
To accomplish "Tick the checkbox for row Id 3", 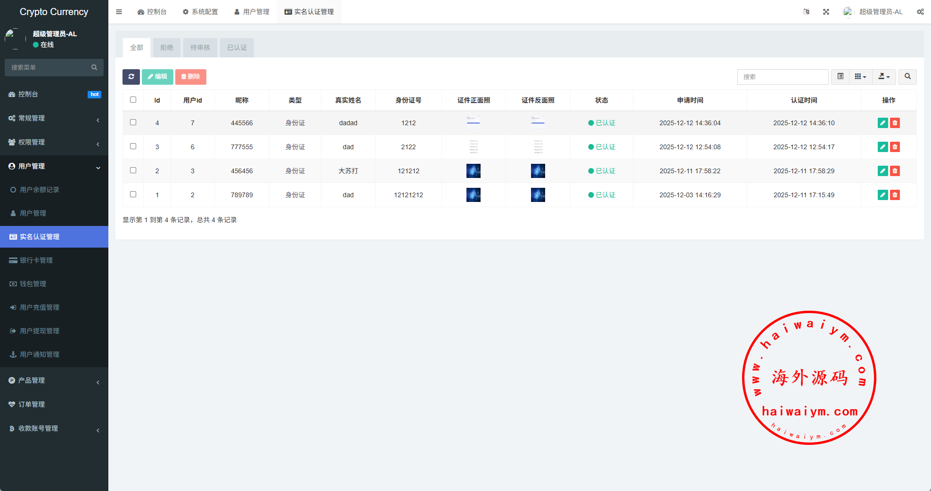I will pos(133,146).
